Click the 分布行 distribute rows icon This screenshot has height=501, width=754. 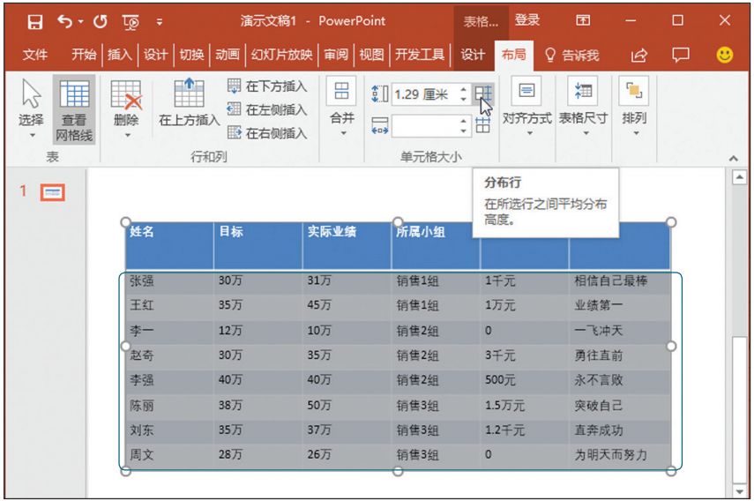[x=482, y=93]
